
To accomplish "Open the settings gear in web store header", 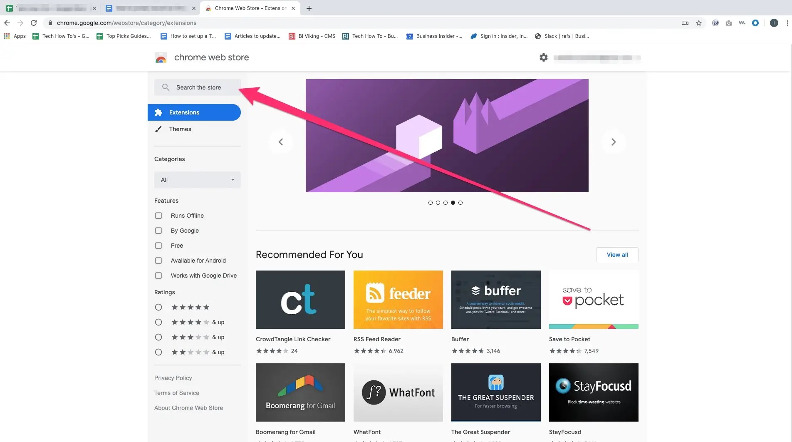I will 544,57.
